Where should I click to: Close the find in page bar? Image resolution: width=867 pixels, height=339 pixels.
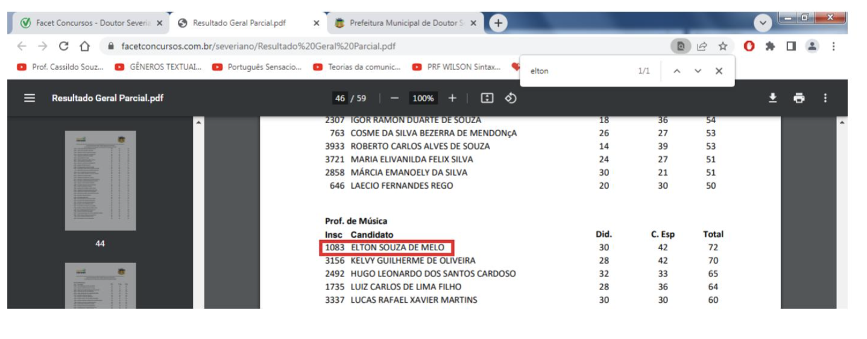click(719, 71)
